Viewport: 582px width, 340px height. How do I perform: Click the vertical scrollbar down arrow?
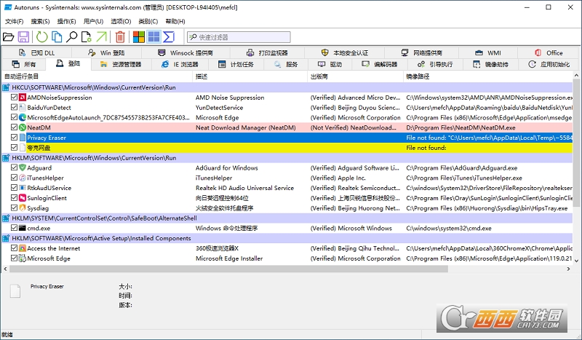tap(576, 261)
